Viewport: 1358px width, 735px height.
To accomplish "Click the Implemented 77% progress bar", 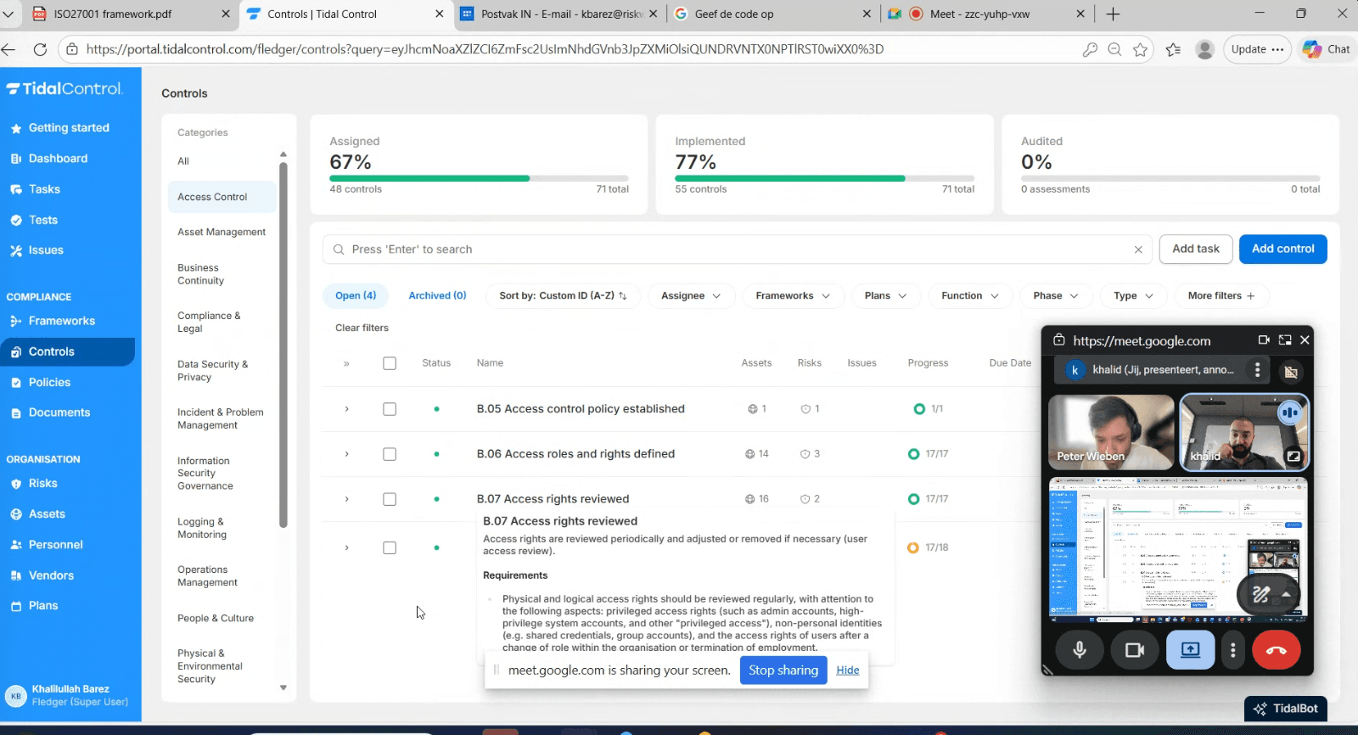I will coord(824,178).
